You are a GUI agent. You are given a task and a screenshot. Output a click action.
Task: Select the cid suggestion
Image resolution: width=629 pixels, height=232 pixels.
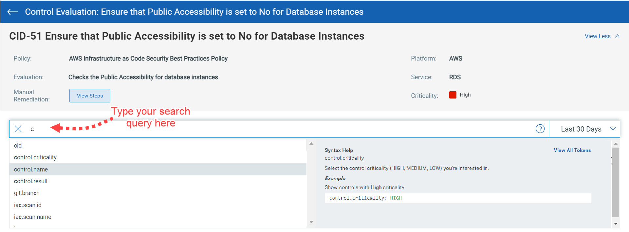point(158,146)
